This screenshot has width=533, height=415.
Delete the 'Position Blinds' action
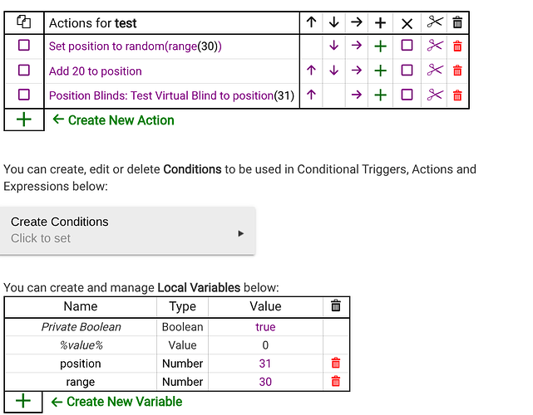457,95
